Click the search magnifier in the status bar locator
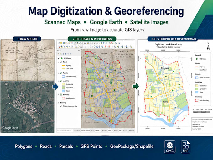 point(58,131)
